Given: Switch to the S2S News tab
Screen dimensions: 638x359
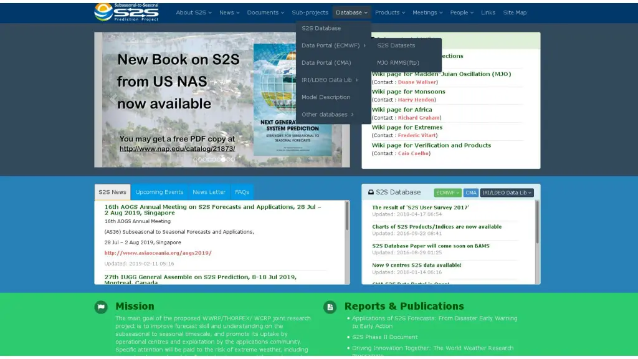Looking at the screenshot, I should click(x=112, y=192).
